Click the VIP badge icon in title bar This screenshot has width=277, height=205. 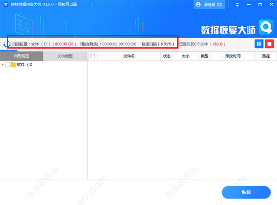[x=219, y=5]
